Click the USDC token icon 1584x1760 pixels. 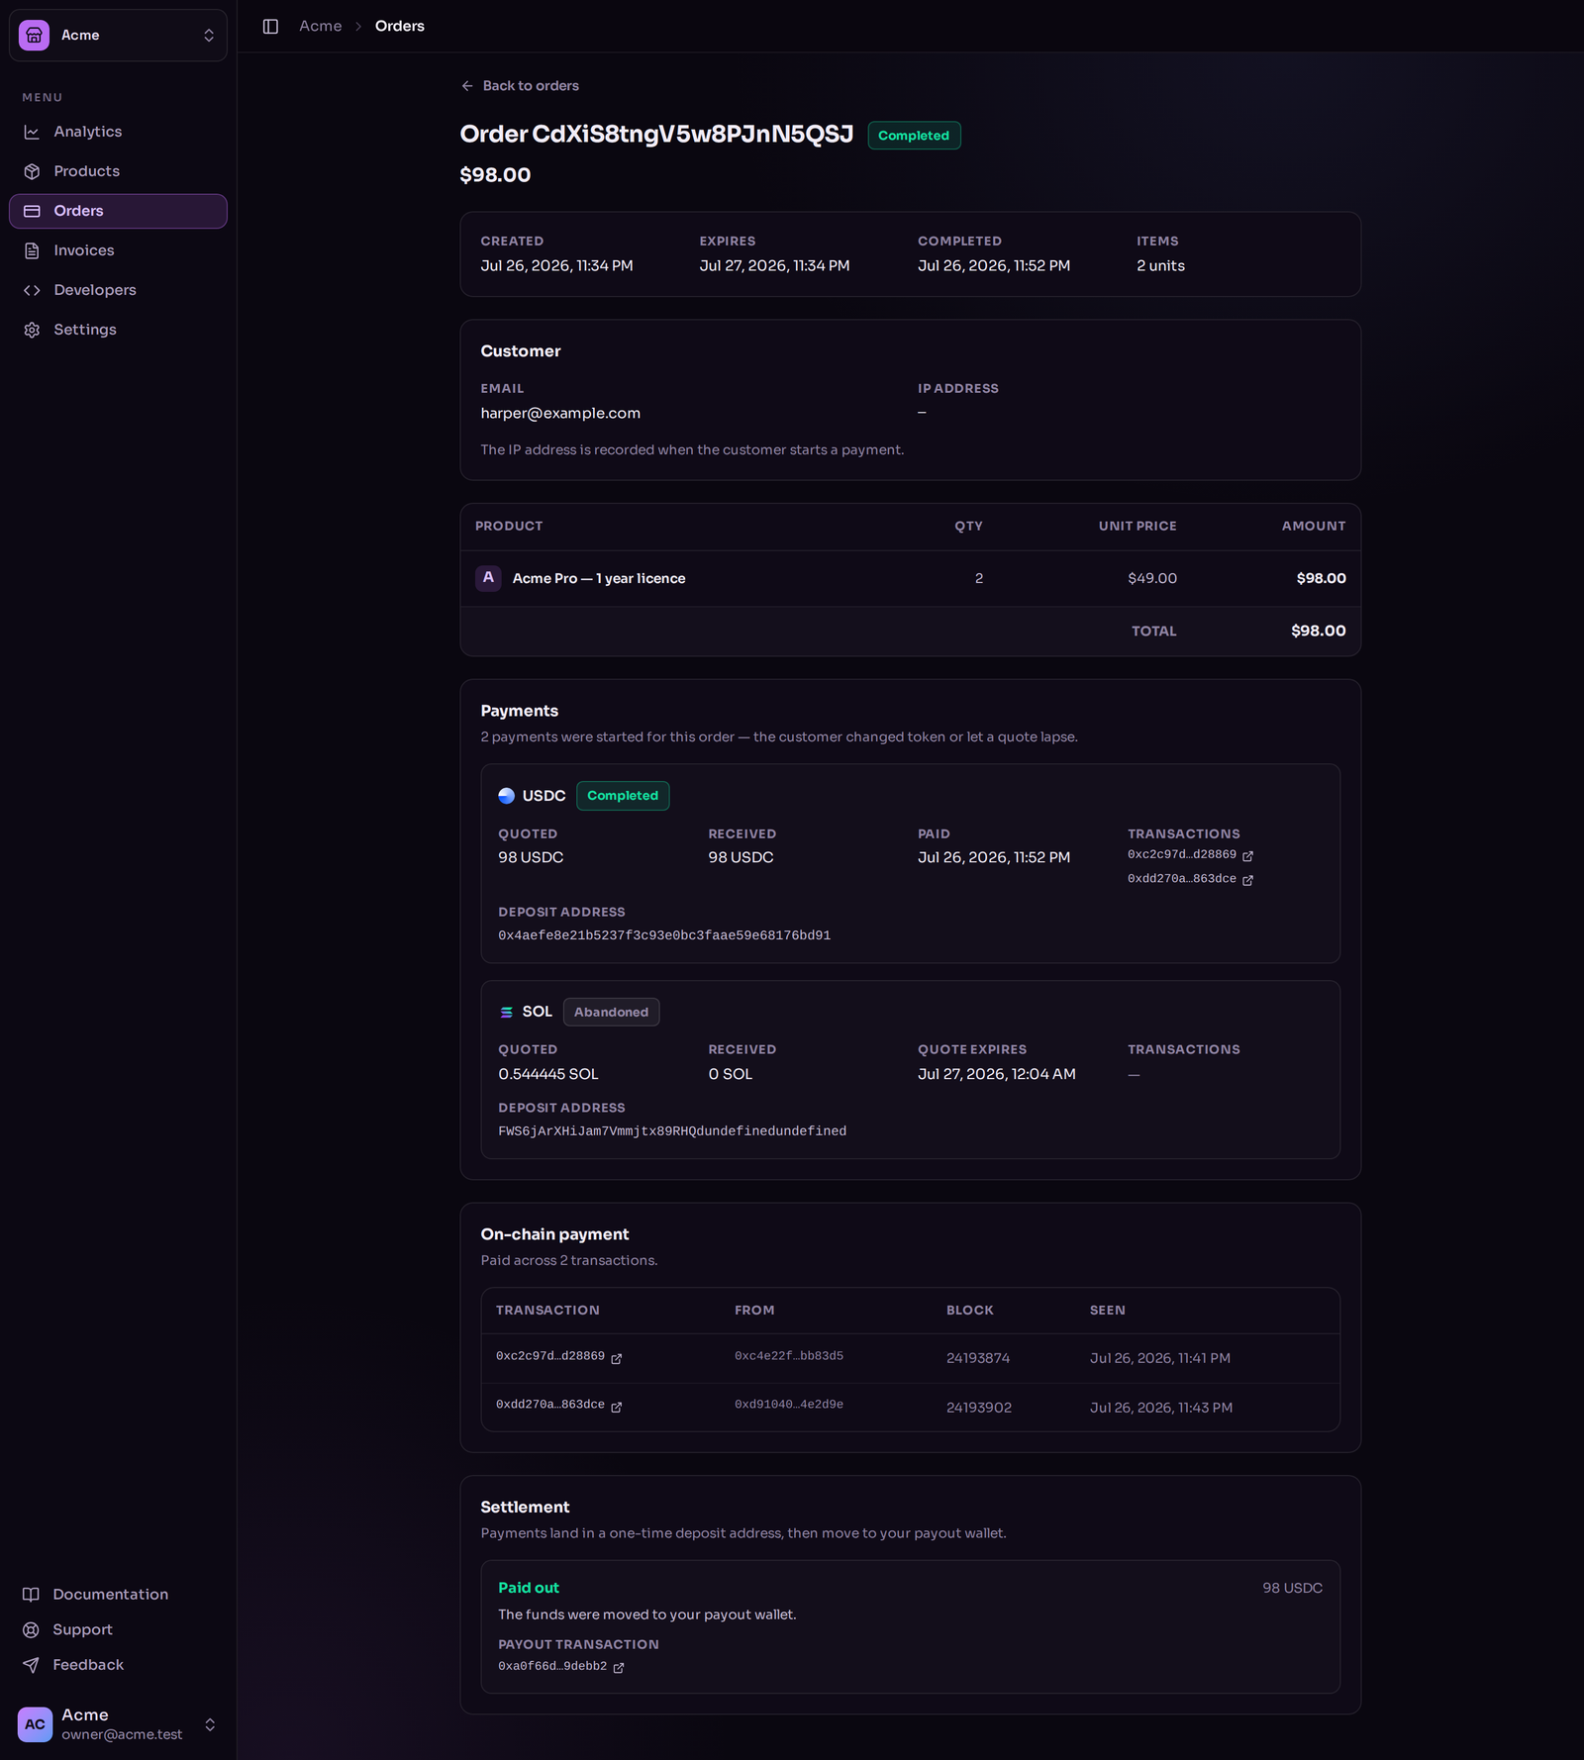[x=507, y=796]
